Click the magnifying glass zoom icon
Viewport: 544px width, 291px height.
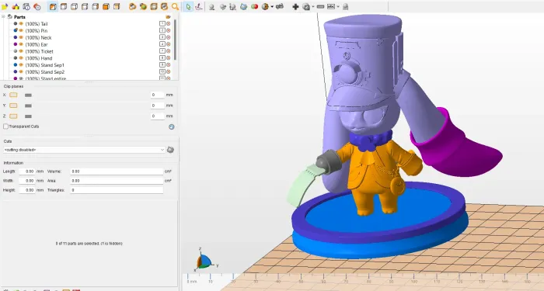click(175, 6)
